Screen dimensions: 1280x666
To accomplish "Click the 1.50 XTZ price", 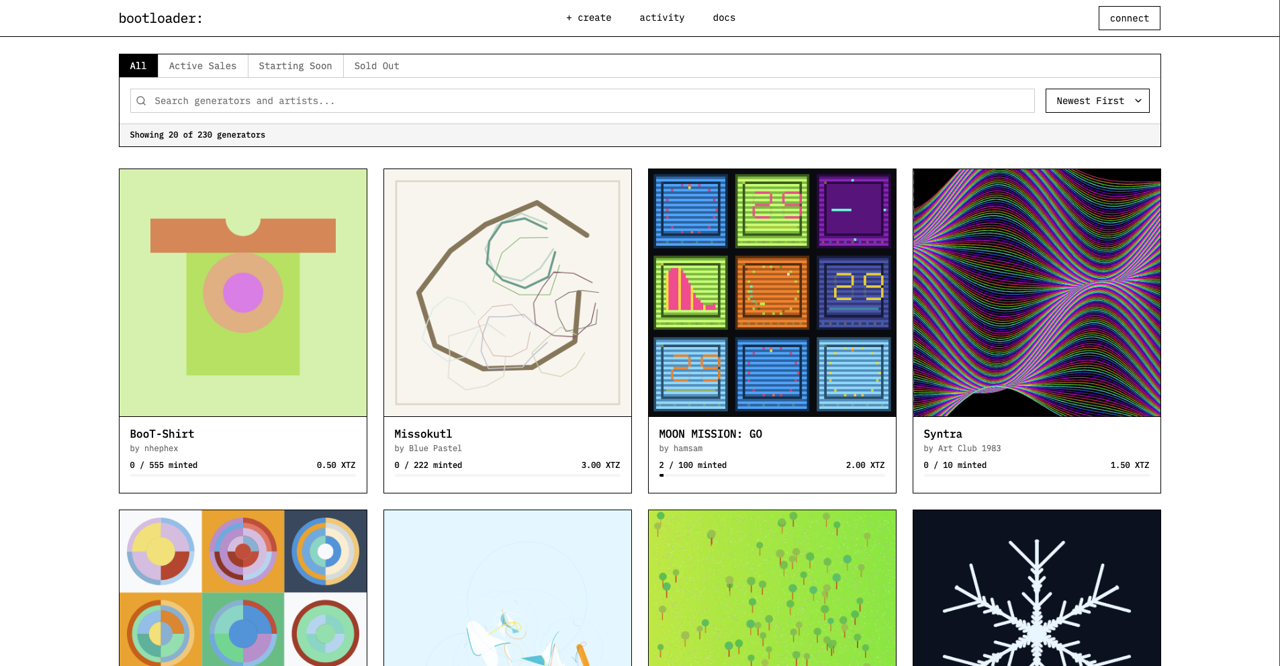I will click(1130, 465).
